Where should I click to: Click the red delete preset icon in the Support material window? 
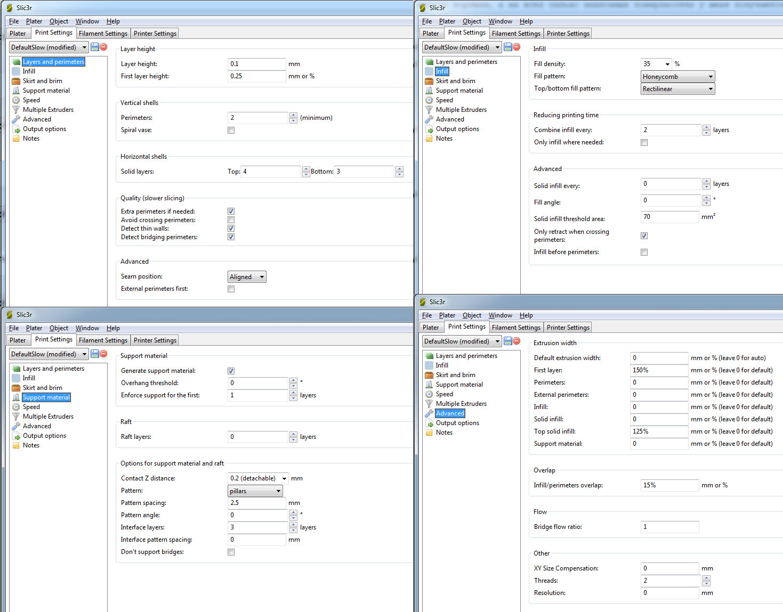(103, 354)
